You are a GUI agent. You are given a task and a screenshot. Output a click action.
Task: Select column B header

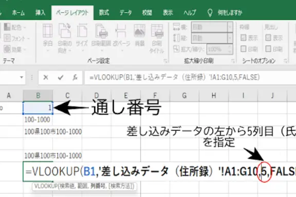pyautogui.click(x=38, y=95)
